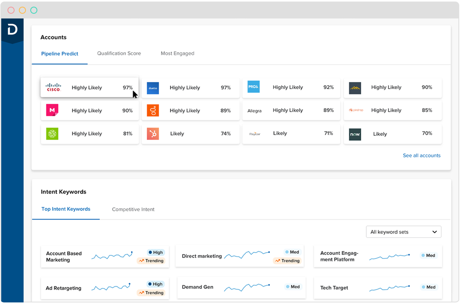Open the All keyword sets dropdown
This screenshot has width=460, height=304.
coord(403,232)
